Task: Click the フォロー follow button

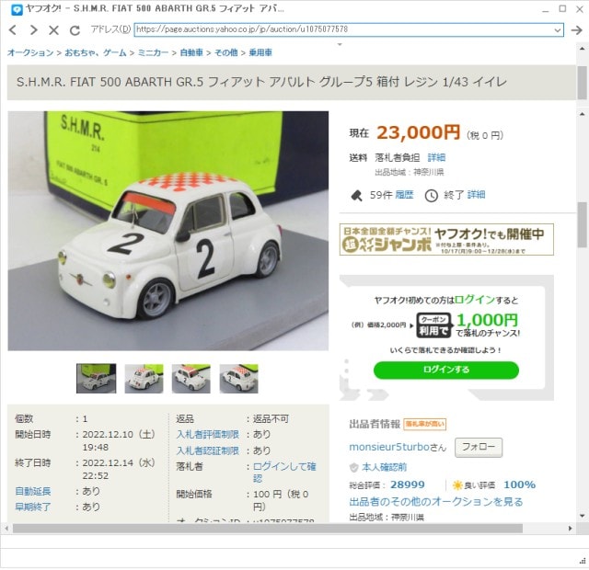Action: click(479, 448)
